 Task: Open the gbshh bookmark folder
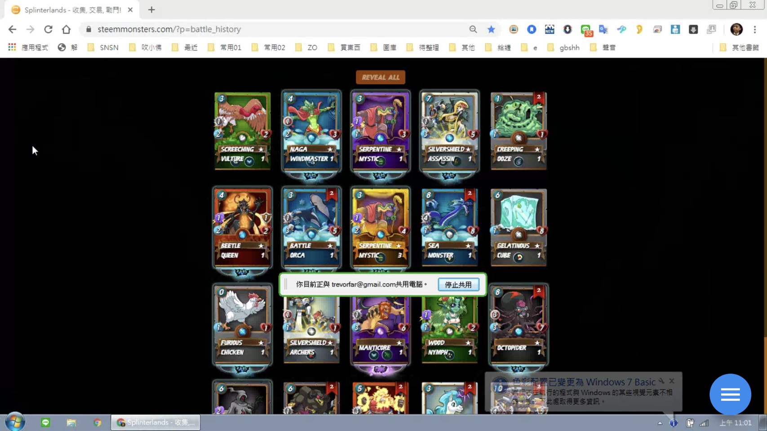pyautogui.click(x=563, y=48)
